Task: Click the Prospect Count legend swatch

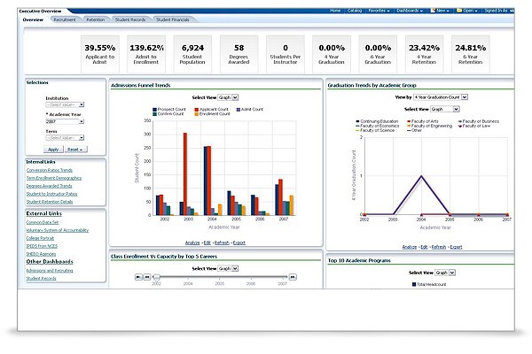Action: [154, 110]
